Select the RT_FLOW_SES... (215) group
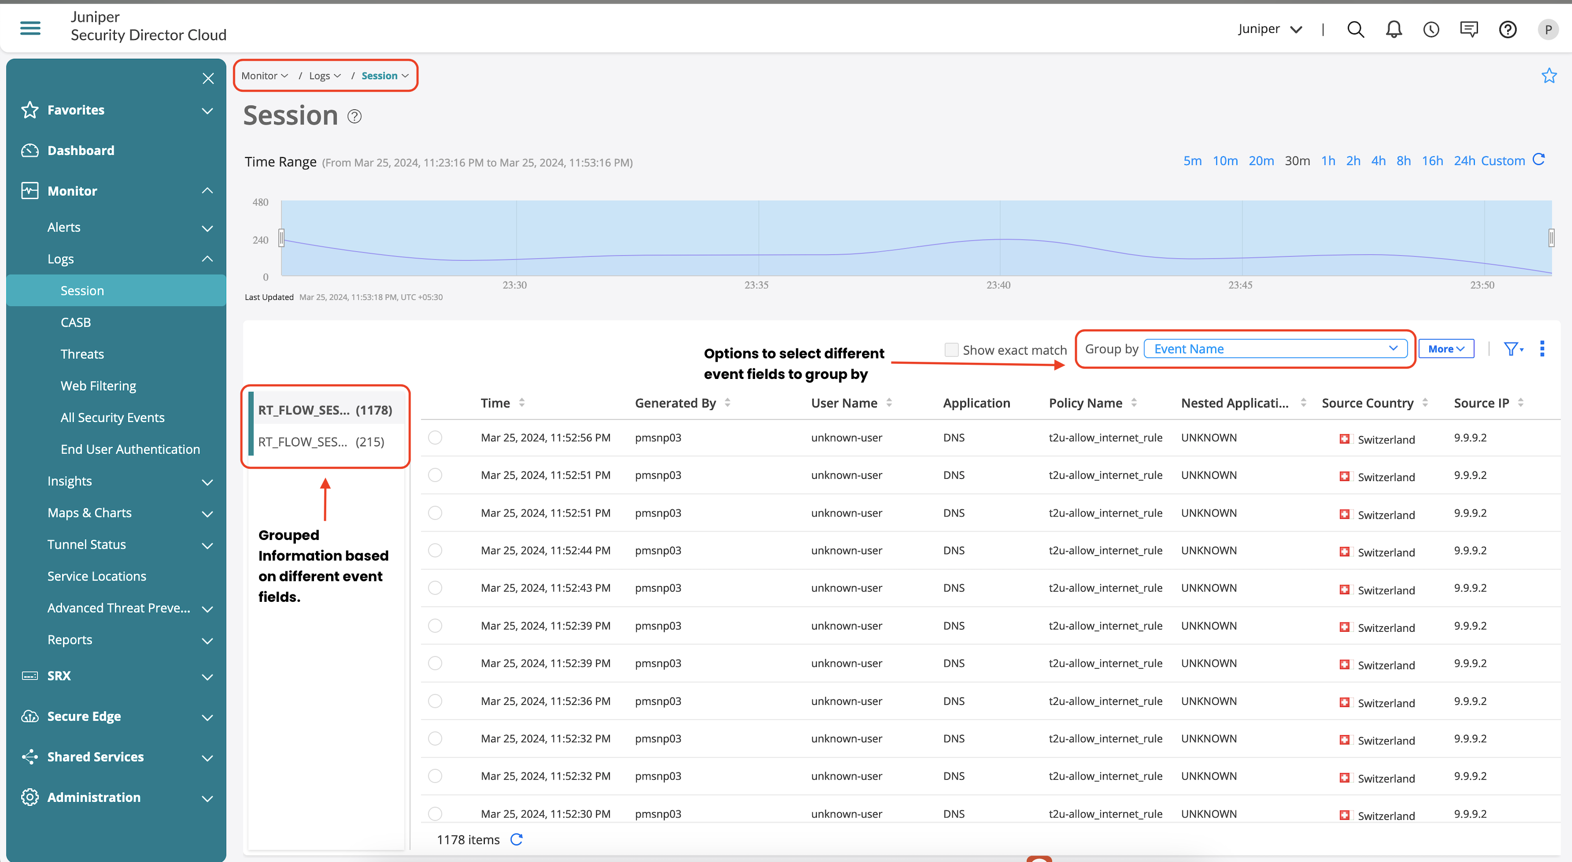Viewport: 1572px width, 862px height. click(x=321, y=441)
